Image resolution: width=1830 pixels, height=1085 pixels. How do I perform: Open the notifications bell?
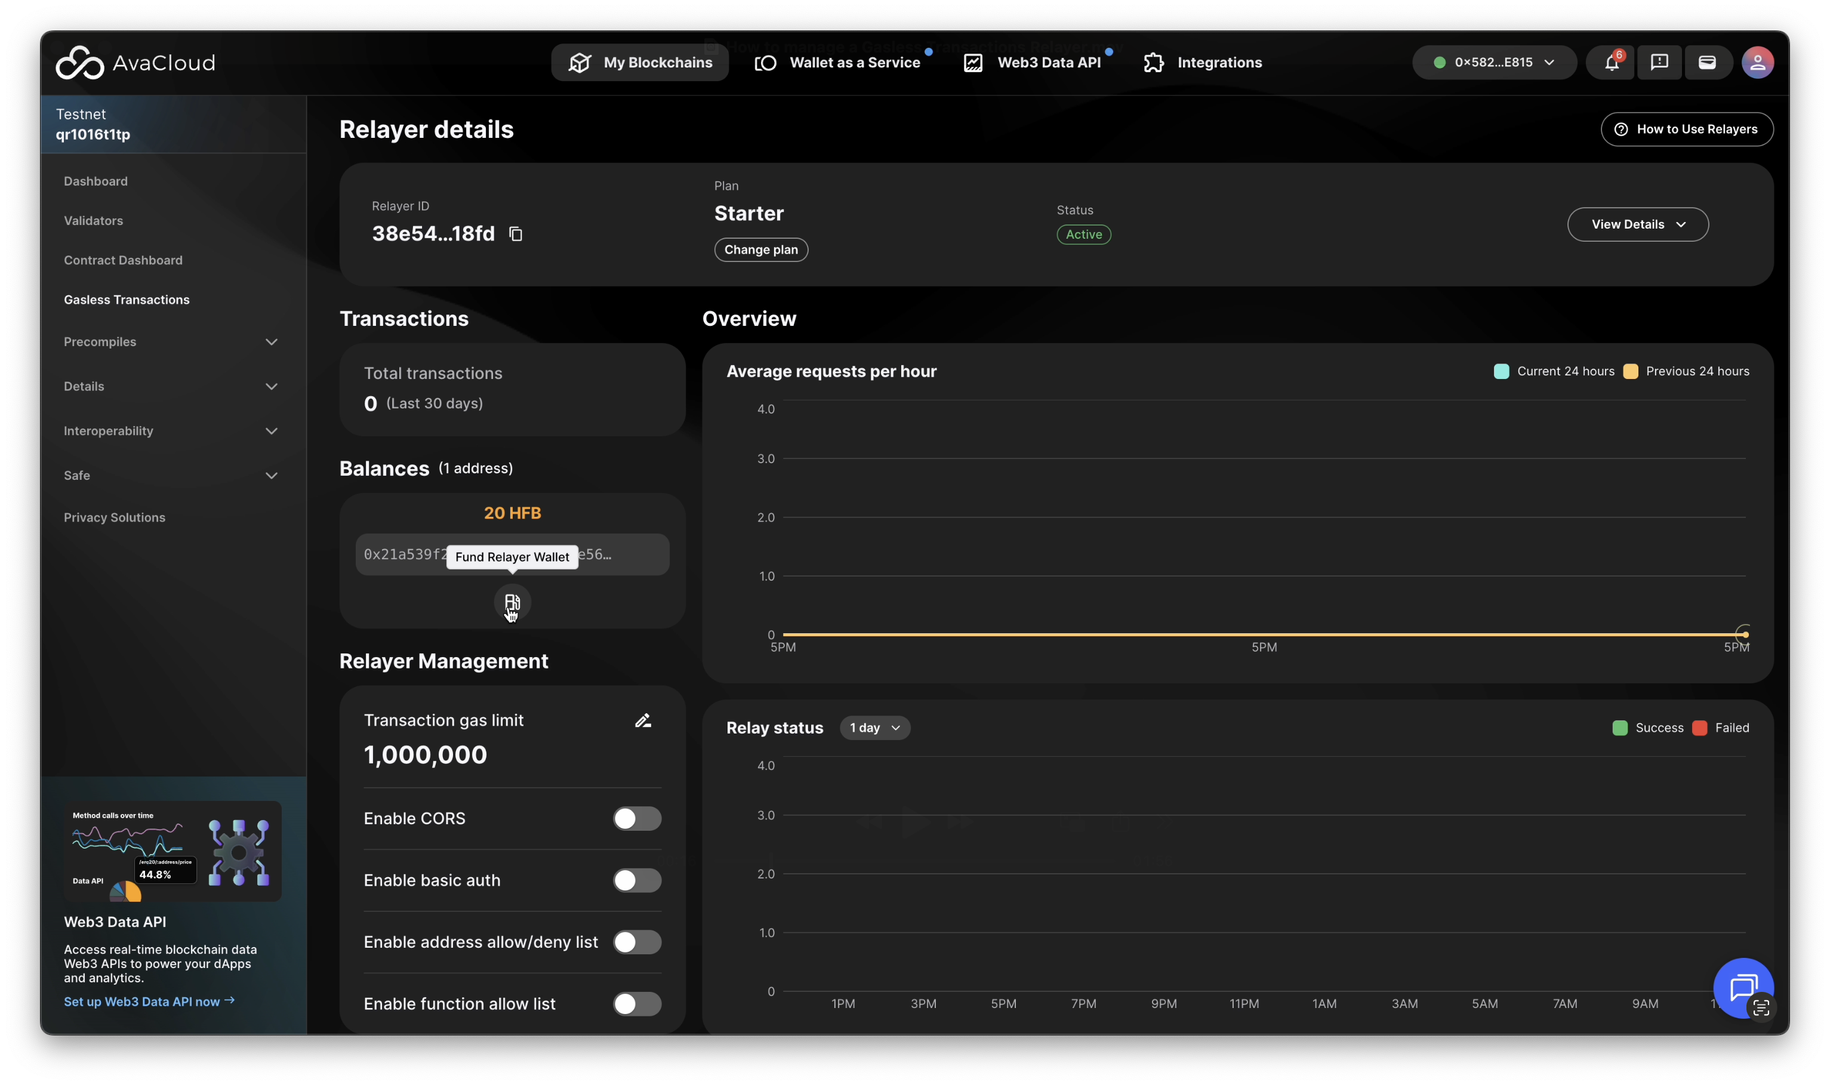coord(1611,63)
